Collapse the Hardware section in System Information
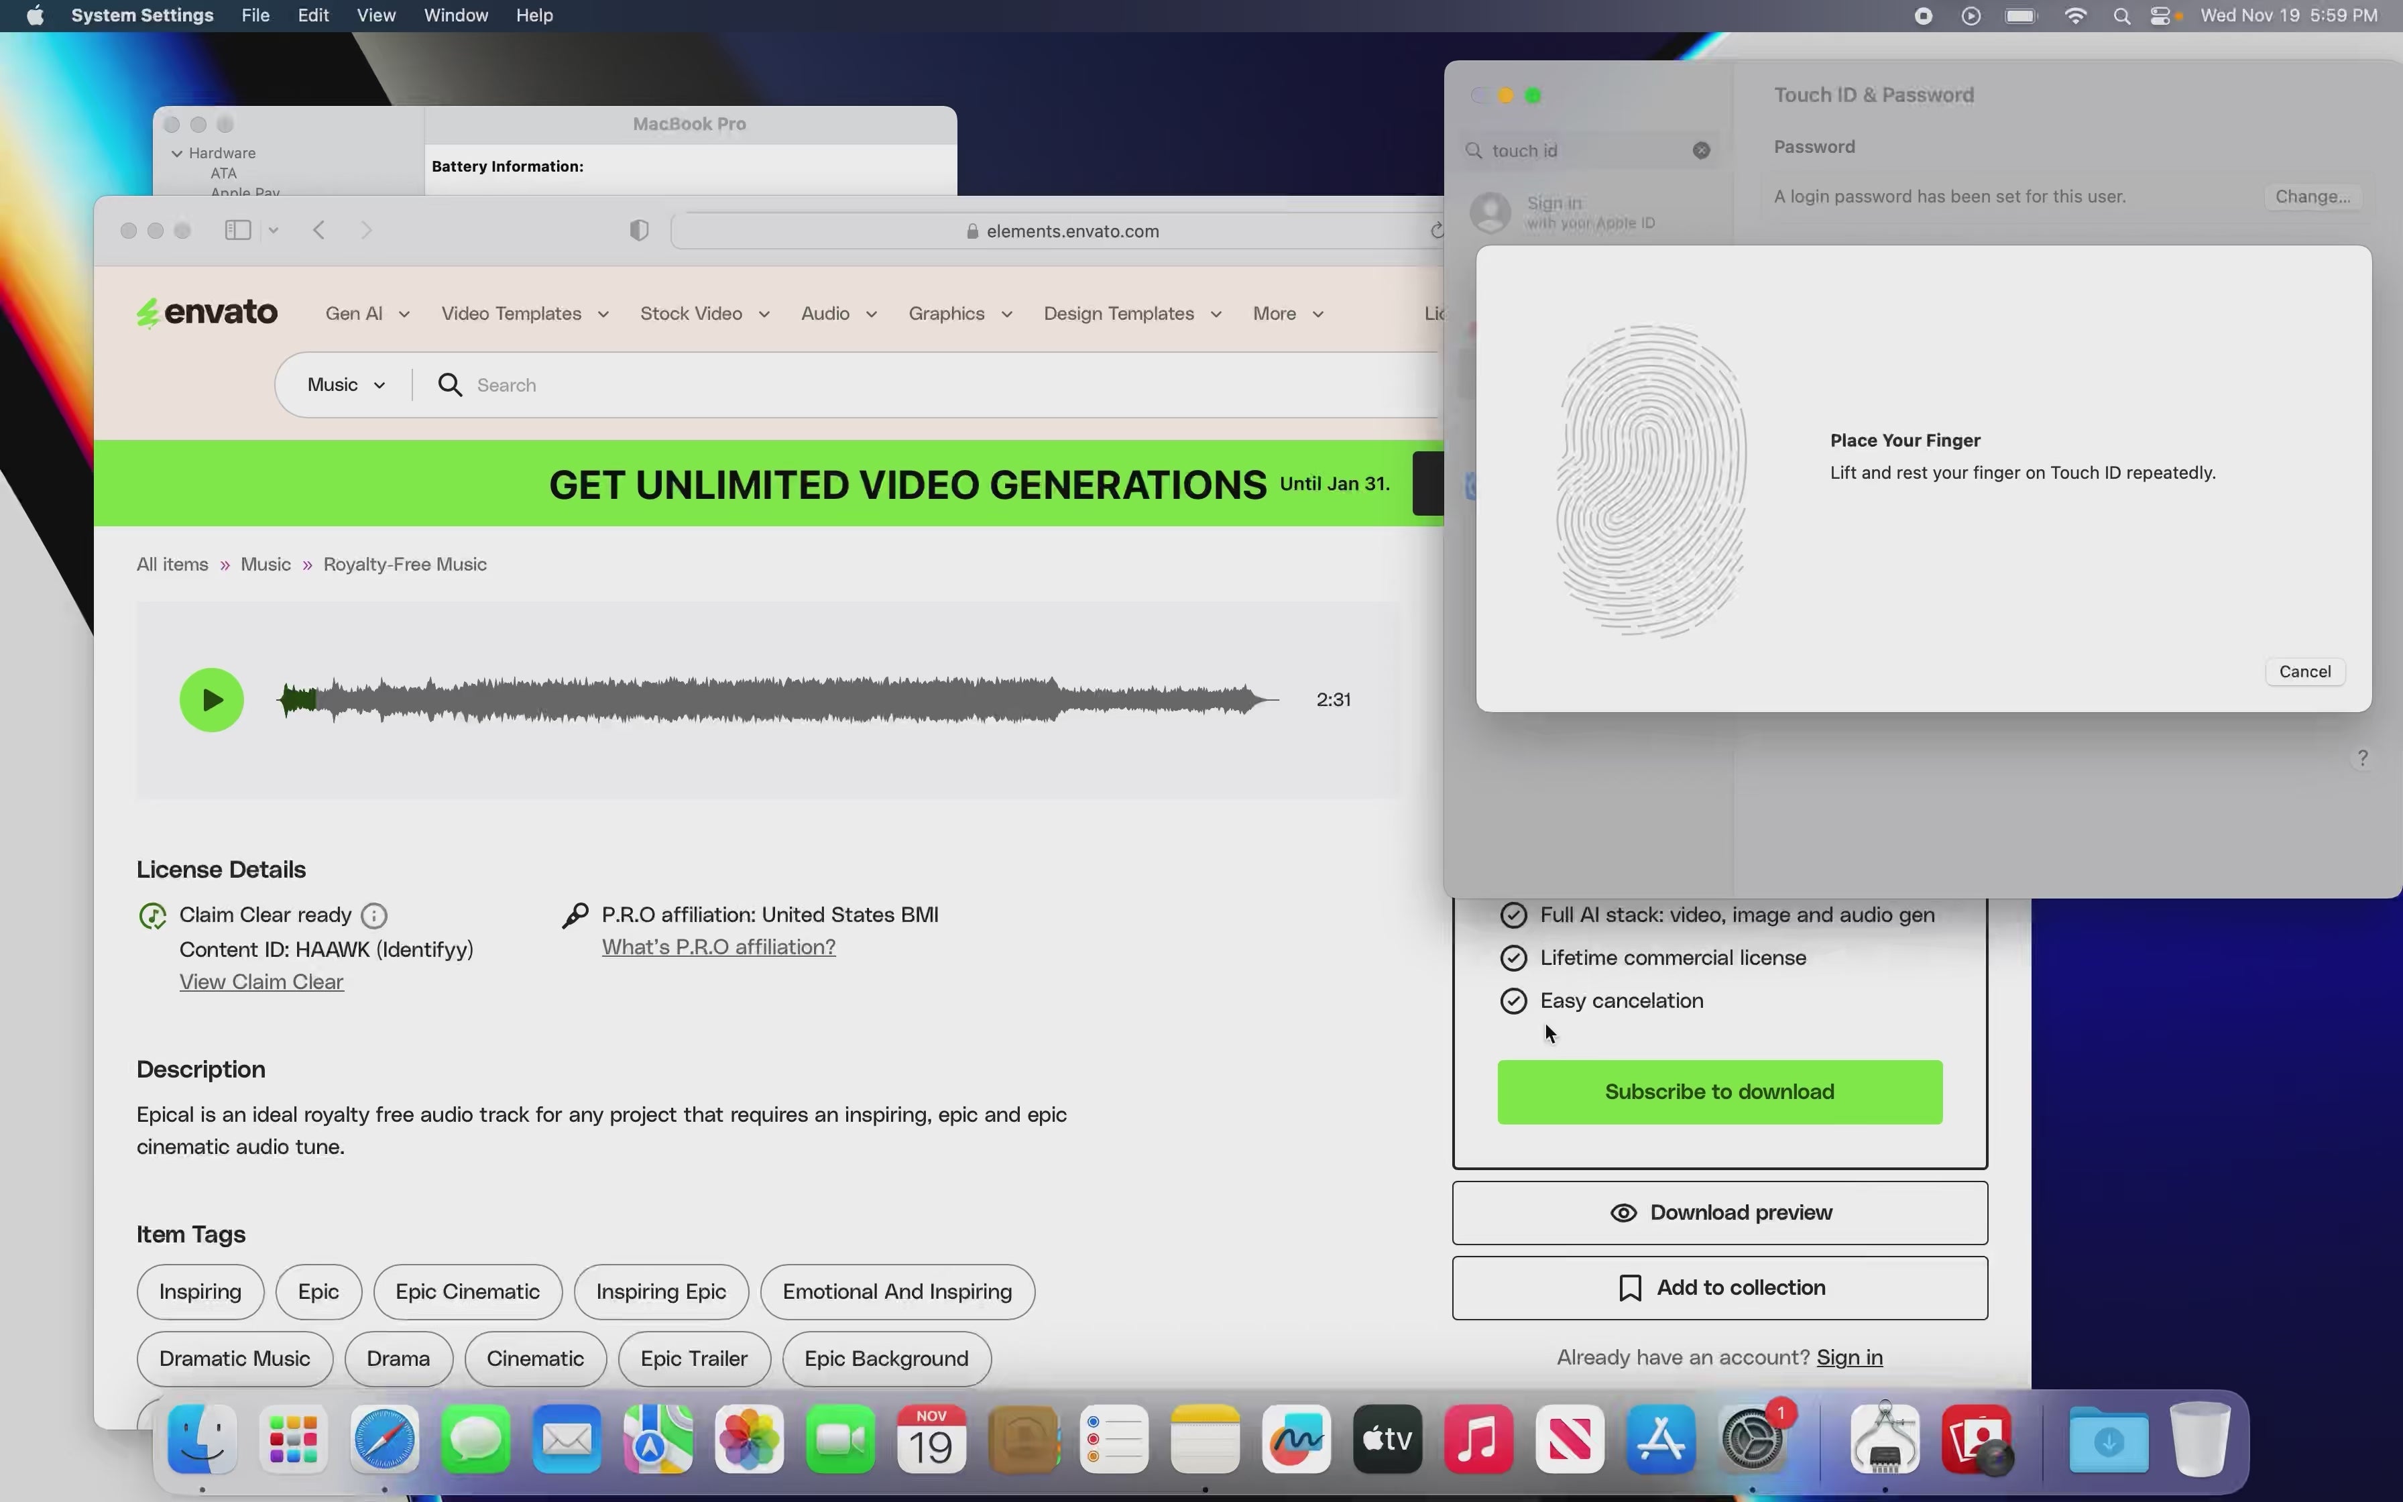Screen dimensions: 2403x1502 click(178, 153)
